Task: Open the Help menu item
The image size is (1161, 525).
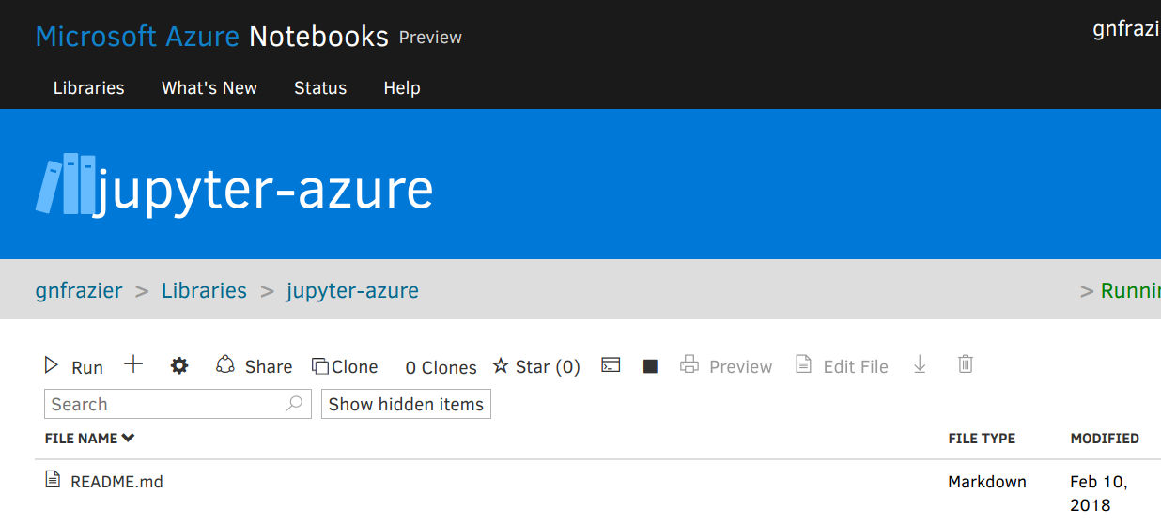Action: coord(402,88)
